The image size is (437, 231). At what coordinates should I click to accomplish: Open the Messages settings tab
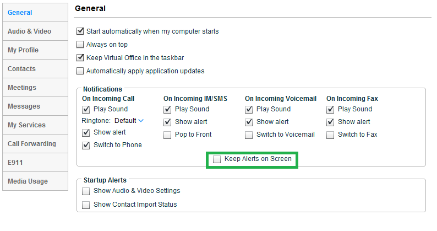pyautogui.click(x=35, y=106)
